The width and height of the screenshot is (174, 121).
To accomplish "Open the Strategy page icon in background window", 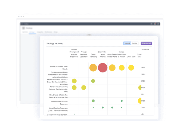I will pyautogui.click(x=24, y=28).
